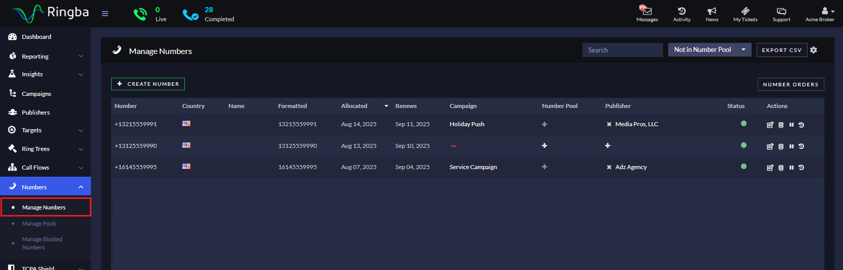Add number pool to +16145559995 row

[x=544, y=167]
